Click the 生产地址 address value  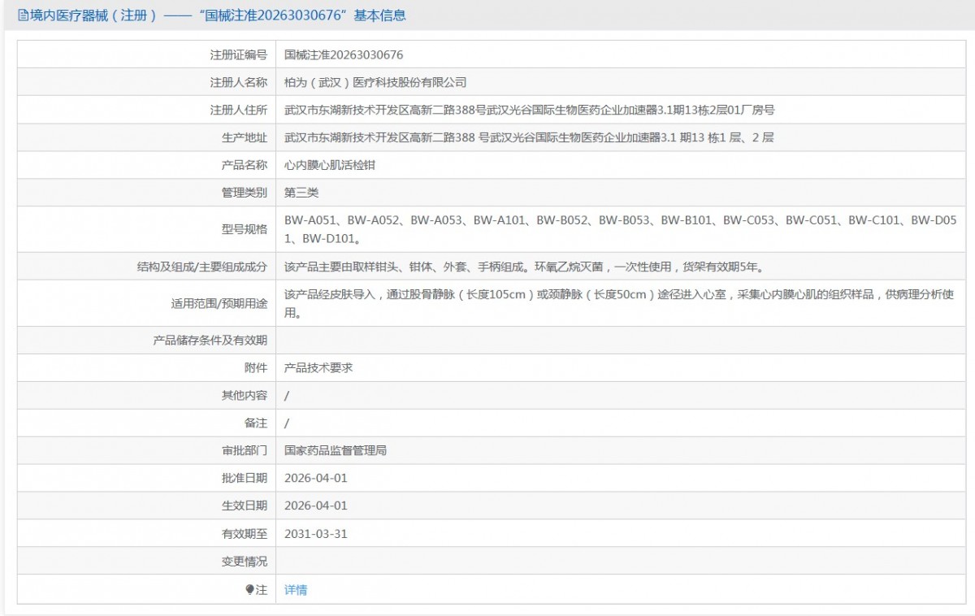(x=529, y=138)
